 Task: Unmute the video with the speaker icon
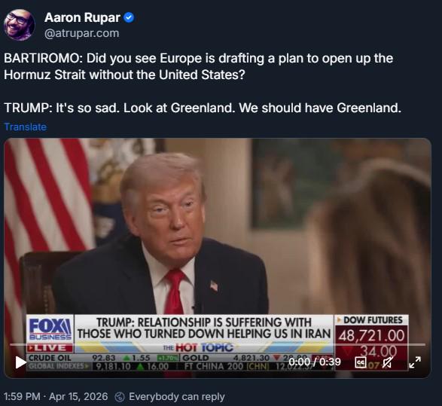click(388, 362)
